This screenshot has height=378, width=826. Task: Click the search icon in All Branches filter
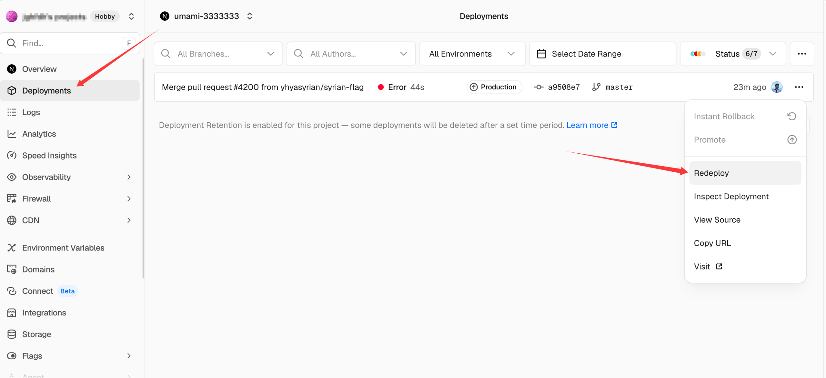coord(166,54)
